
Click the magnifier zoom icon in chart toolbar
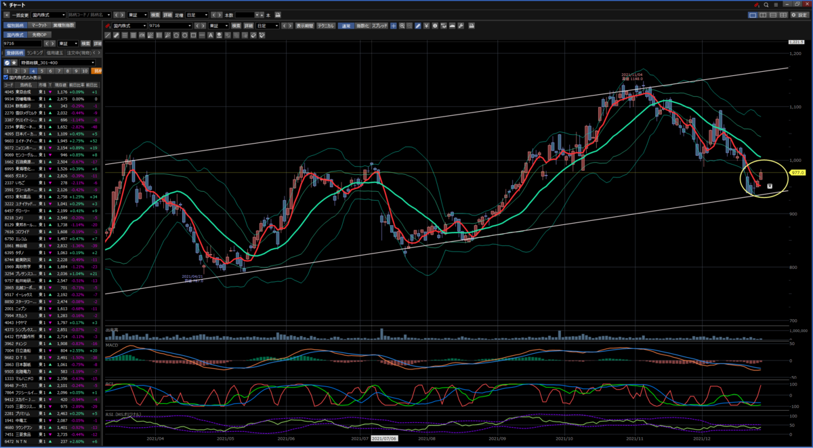[402, 26]
